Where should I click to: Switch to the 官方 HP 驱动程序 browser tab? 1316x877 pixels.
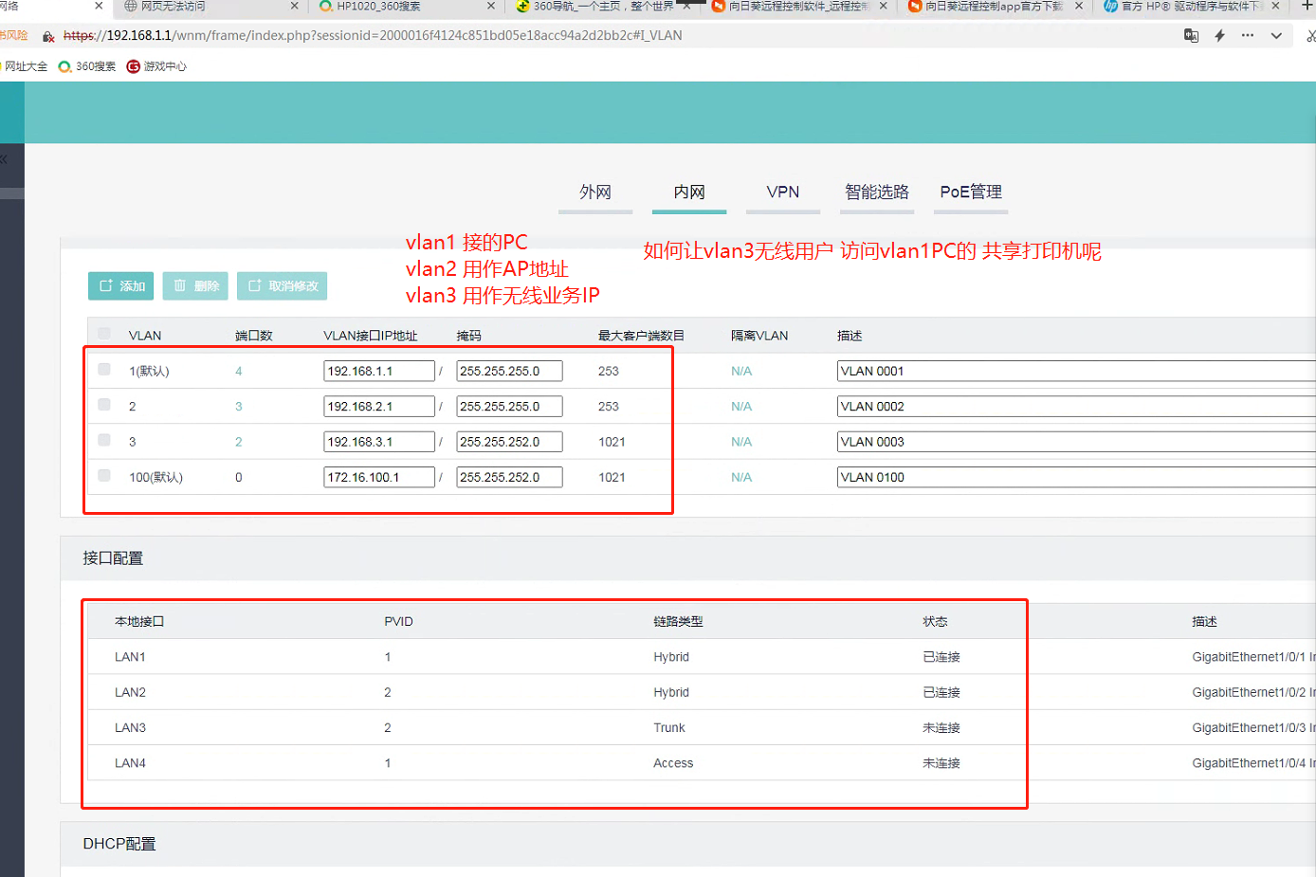point(1191,7)
